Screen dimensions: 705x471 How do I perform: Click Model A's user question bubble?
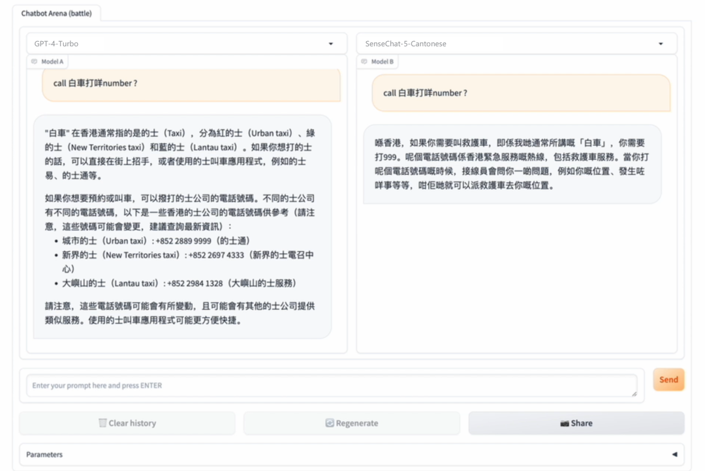point(191,84)
